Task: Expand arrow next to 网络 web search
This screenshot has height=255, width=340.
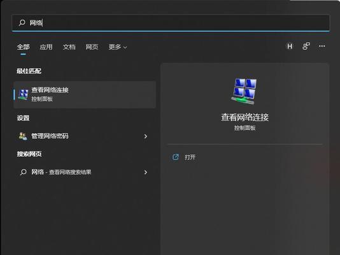Action: point(146,172)
